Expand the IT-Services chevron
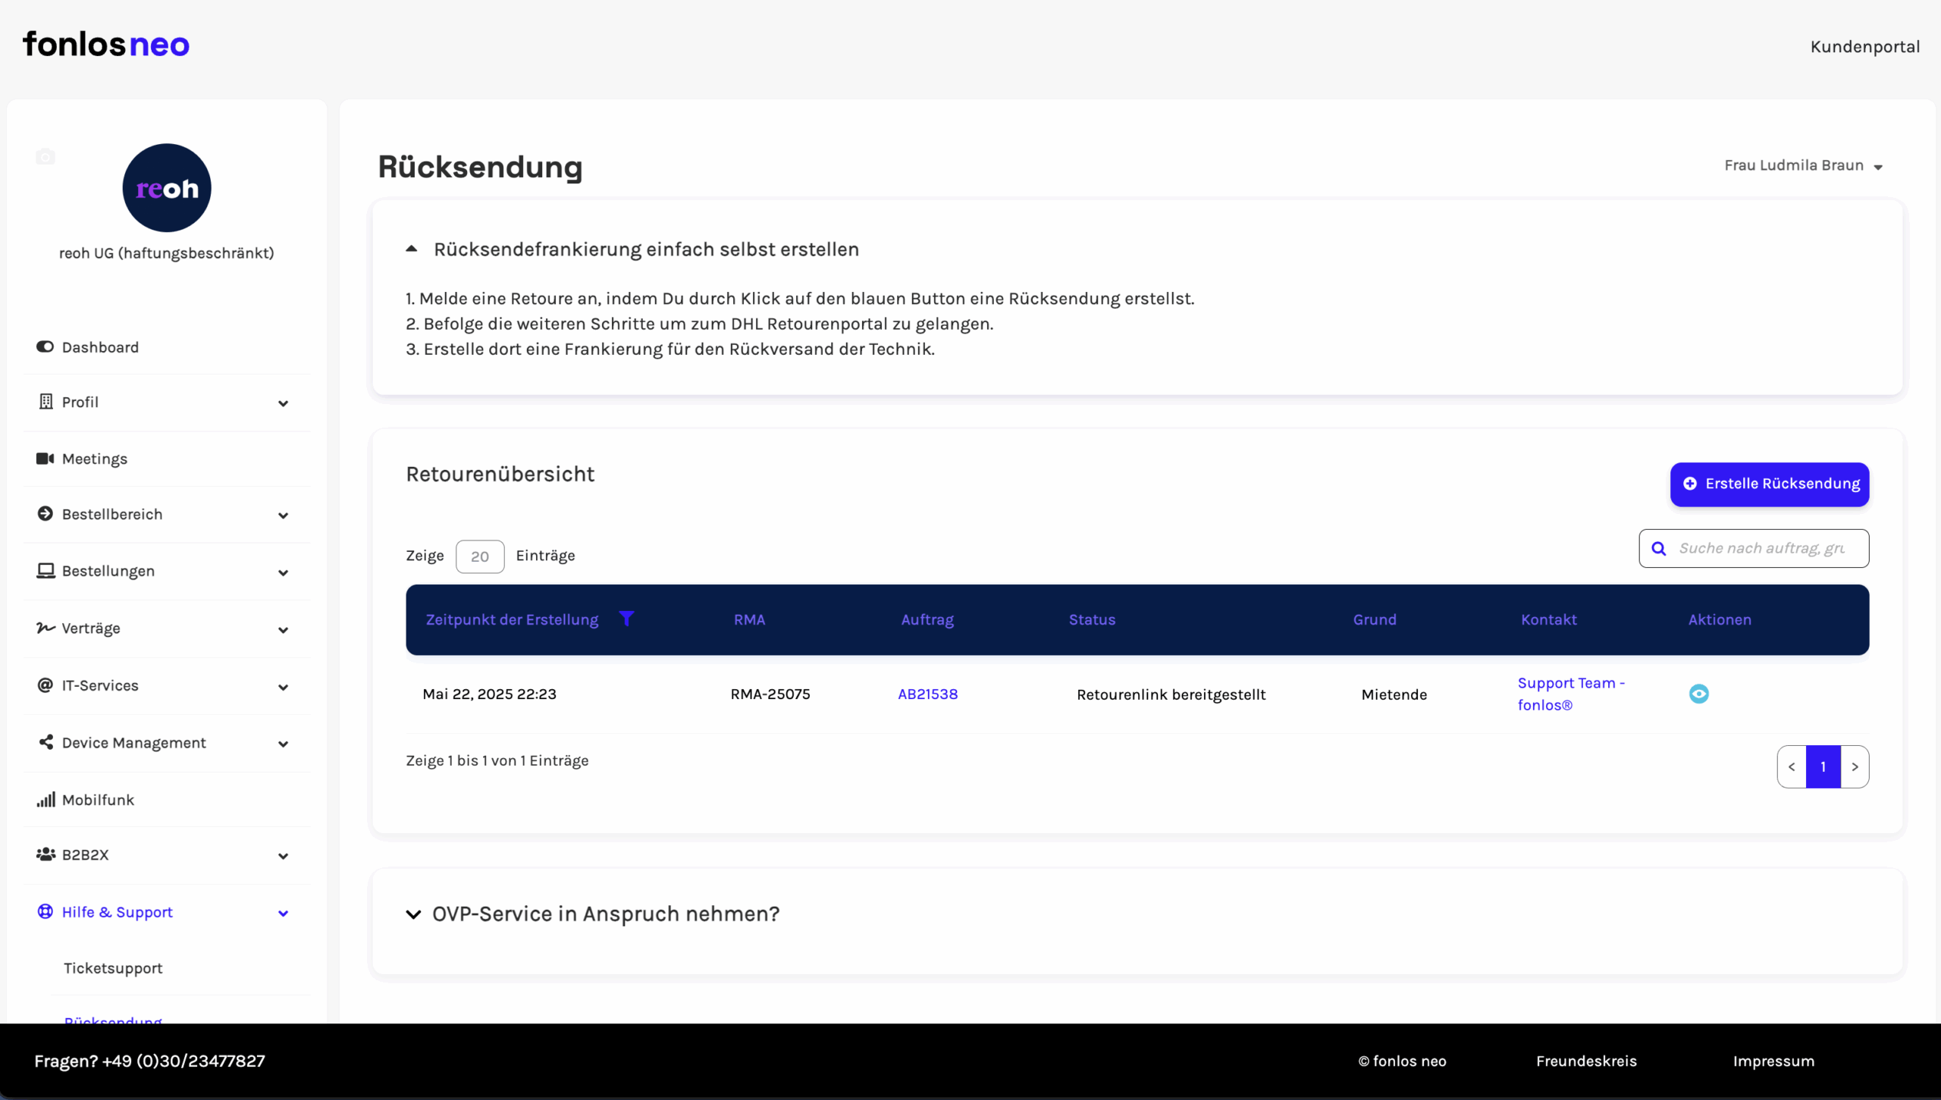This screenshot has width=1941, height=1100. (x=283, y=687)
